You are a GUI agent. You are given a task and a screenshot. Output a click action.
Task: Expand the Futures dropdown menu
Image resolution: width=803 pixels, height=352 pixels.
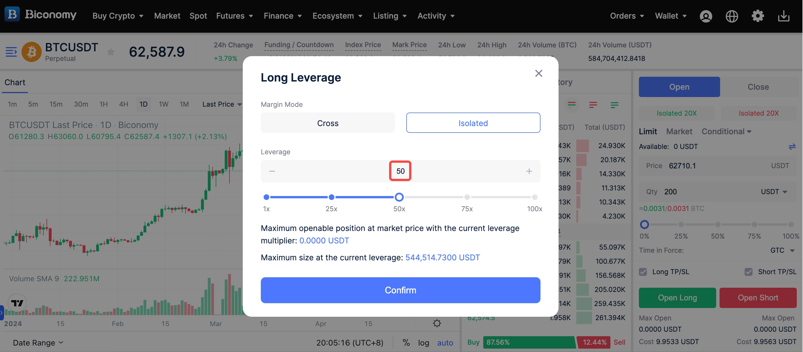point(234,16)
